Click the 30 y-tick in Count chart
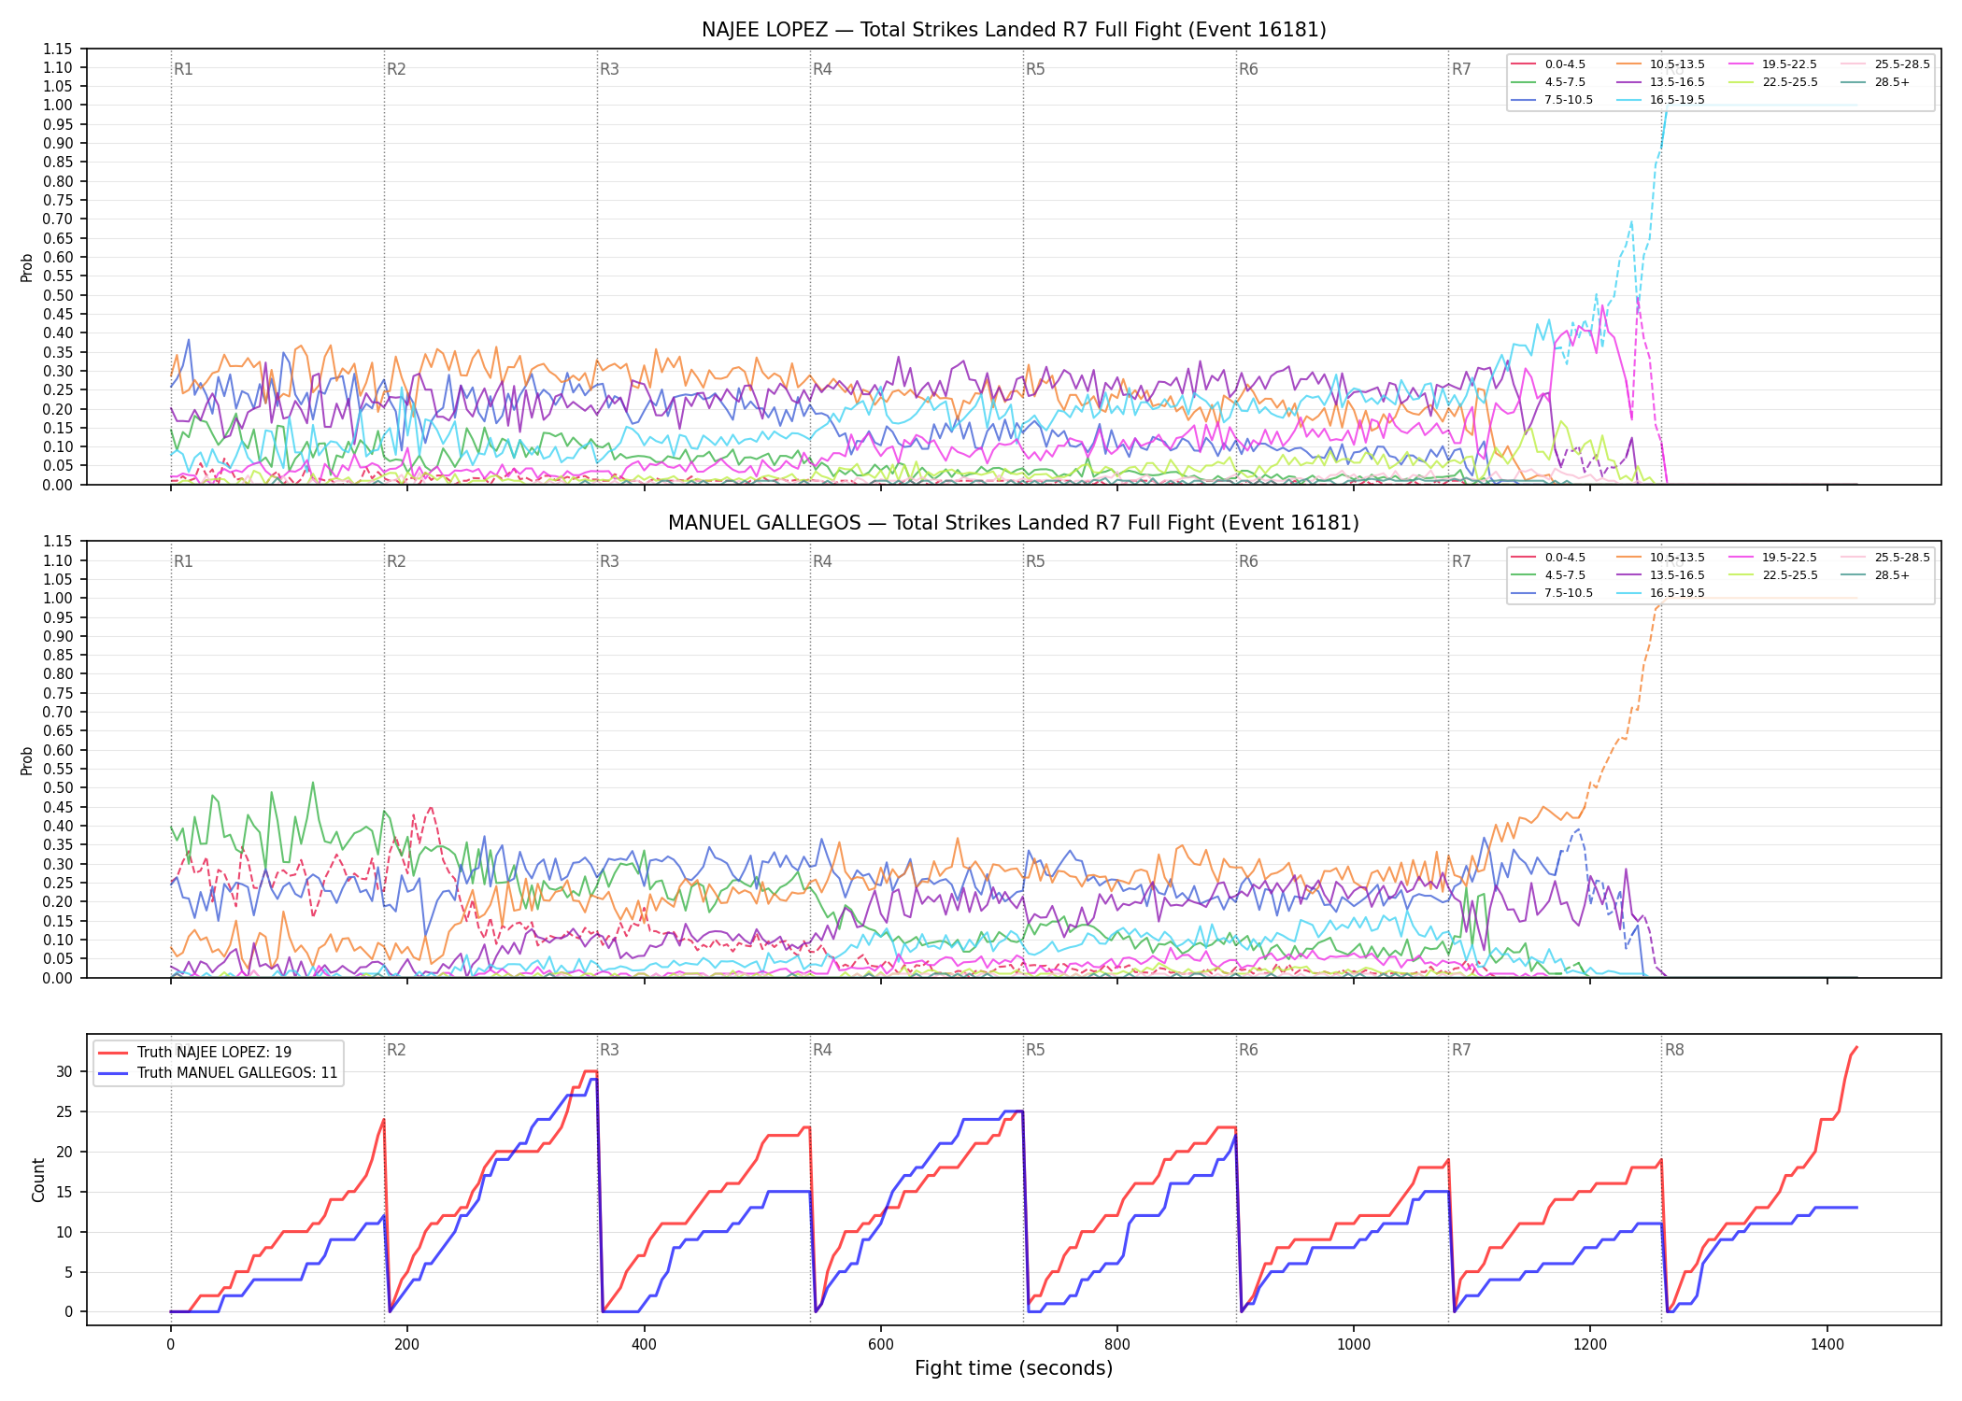 click(x=64, y=1071)
